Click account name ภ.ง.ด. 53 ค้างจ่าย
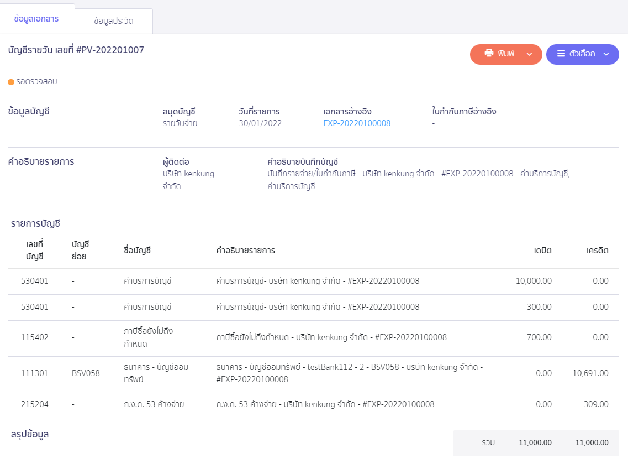This screenshot has width=628, height=469. [154, 404]
